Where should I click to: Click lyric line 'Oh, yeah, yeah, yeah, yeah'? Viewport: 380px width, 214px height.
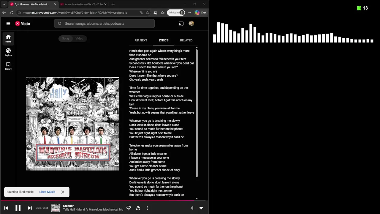146,80
